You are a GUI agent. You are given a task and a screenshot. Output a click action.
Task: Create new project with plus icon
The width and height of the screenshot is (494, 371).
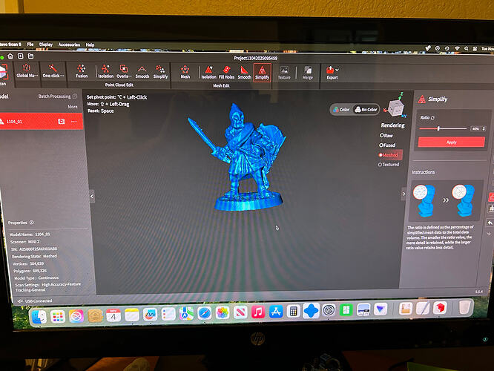(21, 56)
